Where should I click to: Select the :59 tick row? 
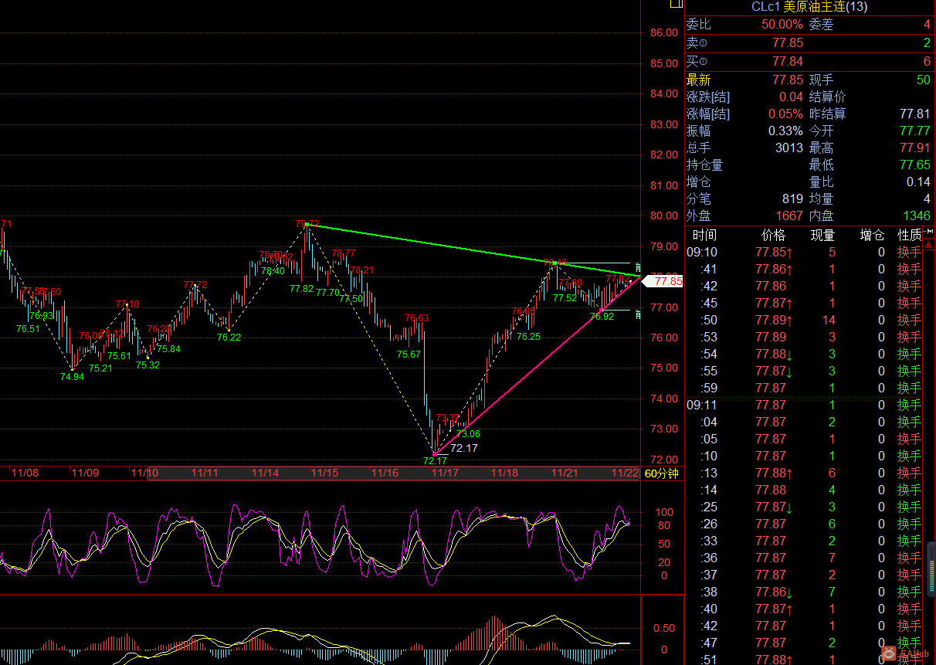click(x=804, y=388)
